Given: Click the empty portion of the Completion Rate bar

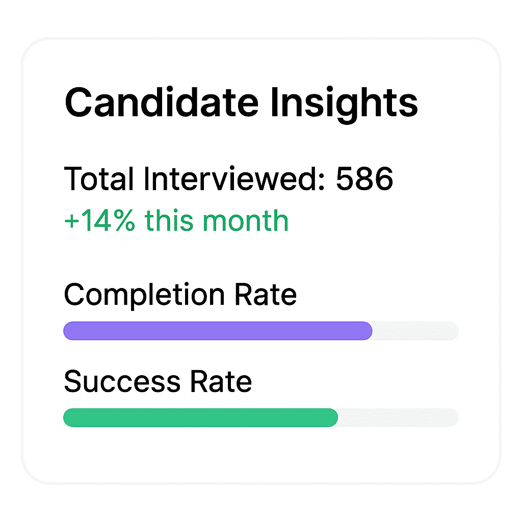Looking at the screenshot, I should 415,331.
